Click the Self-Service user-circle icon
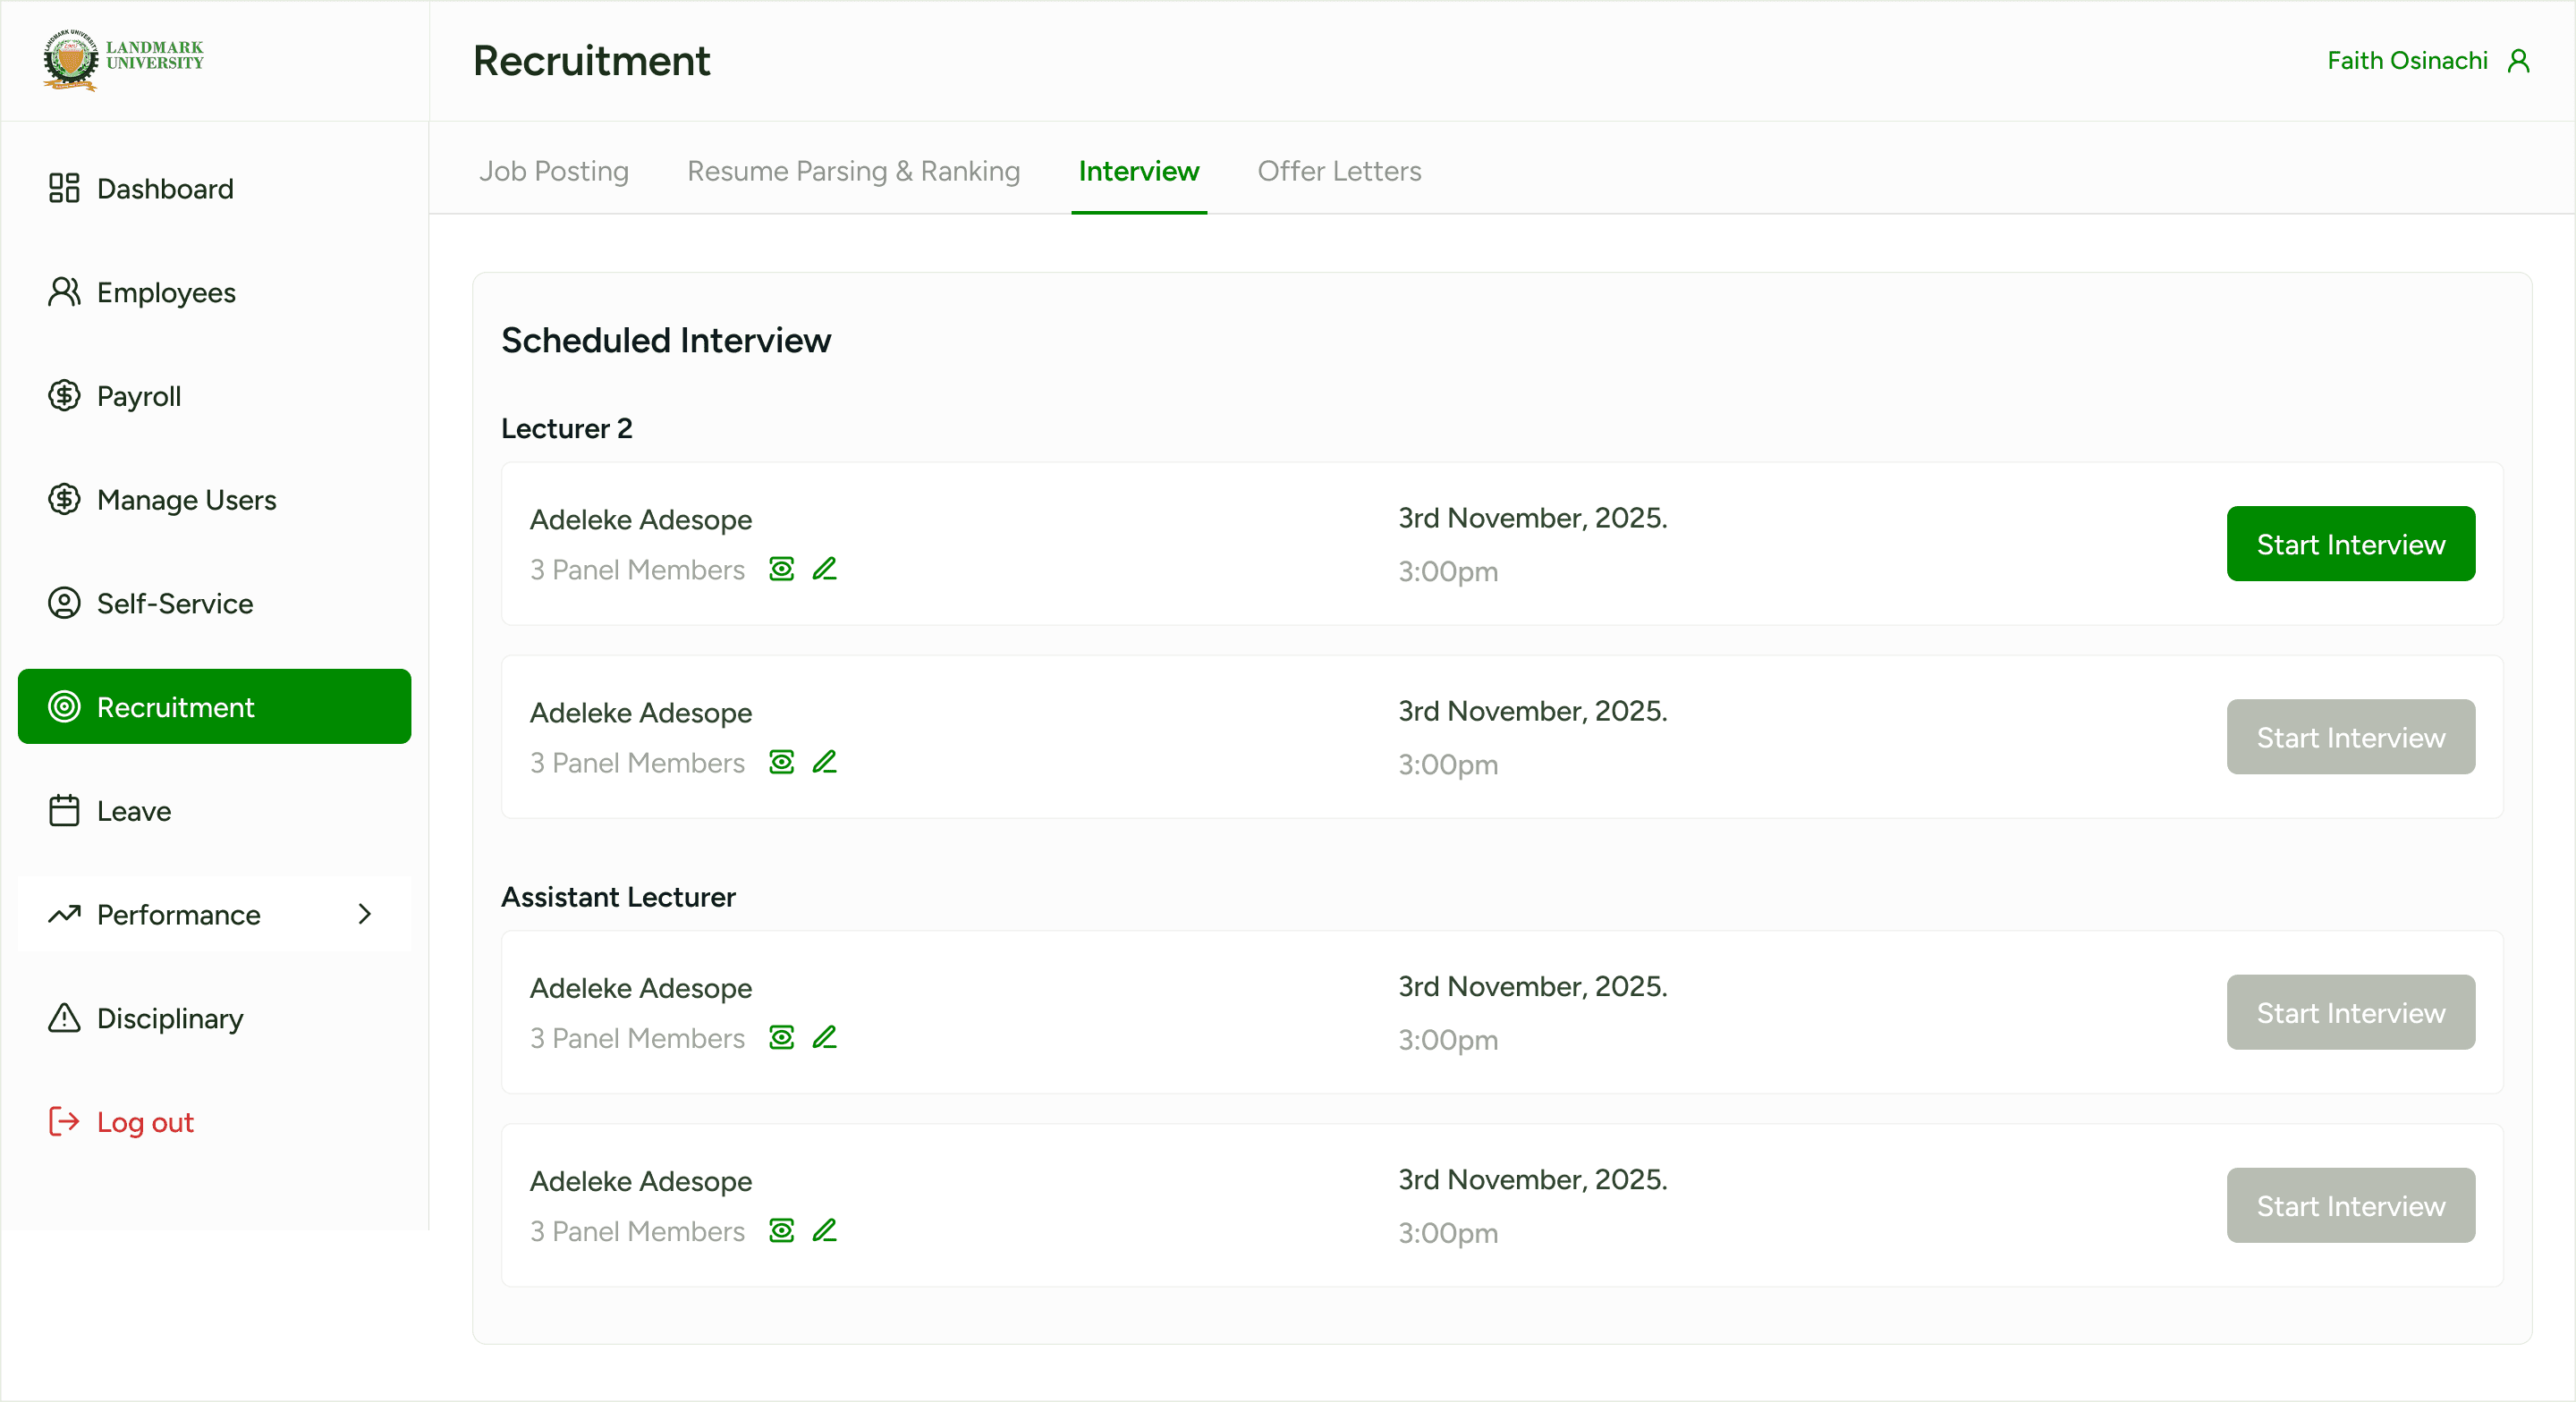This screenshot has width=2576, height=1402. coord(64,603)
